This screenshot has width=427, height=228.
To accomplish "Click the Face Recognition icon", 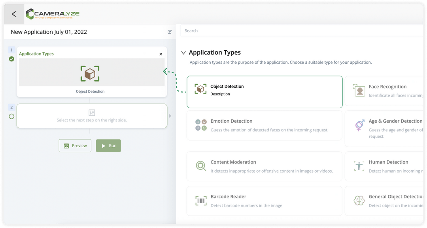I will point(359,91).
